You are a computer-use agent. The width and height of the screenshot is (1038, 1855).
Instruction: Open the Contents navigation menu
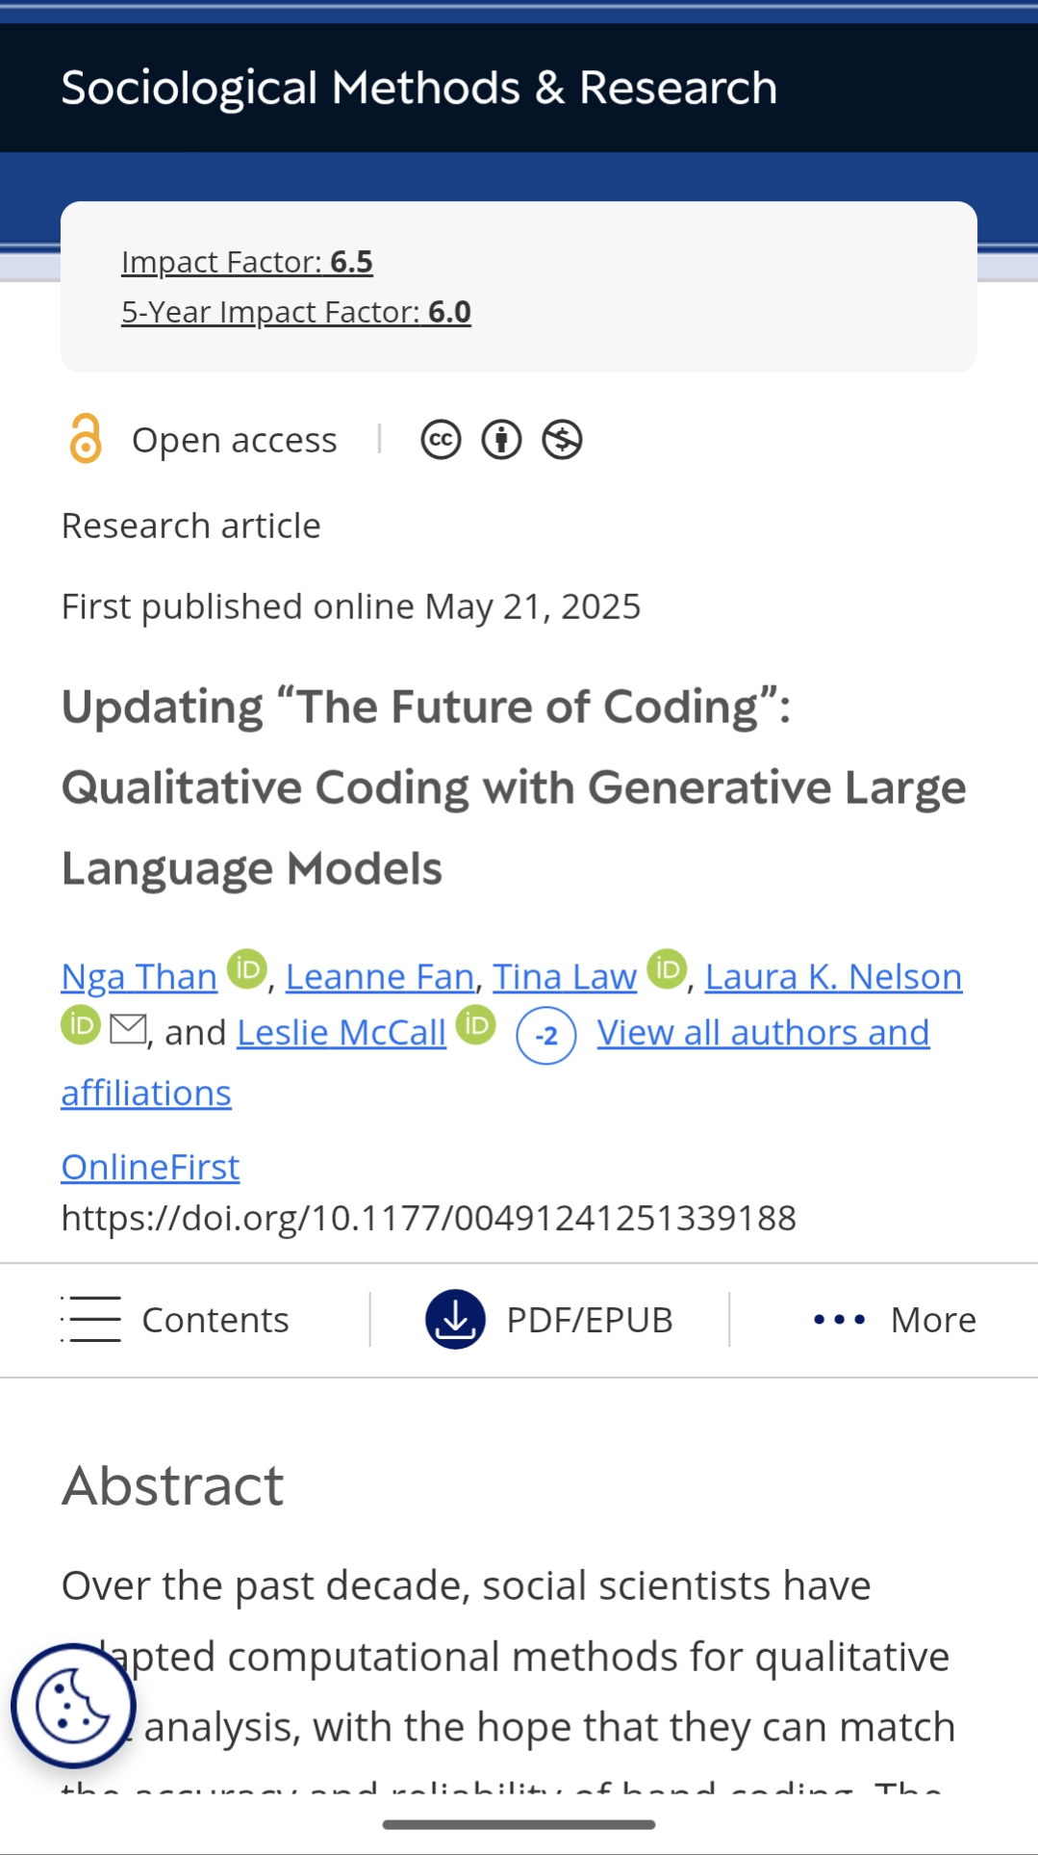point(176,1319)
